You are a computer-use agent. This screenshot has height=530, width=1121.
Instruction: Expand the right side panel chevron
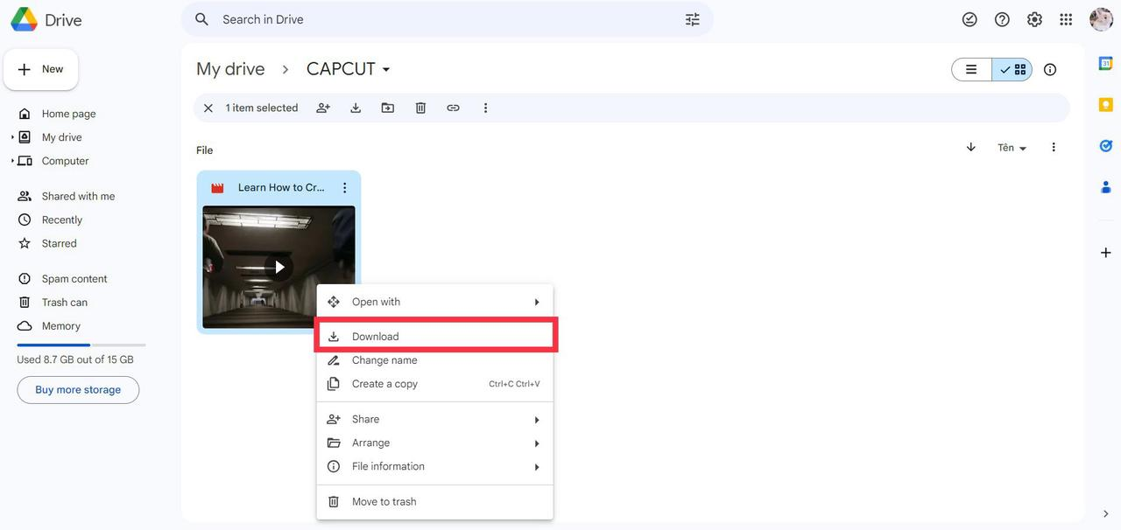(1105, 514)
